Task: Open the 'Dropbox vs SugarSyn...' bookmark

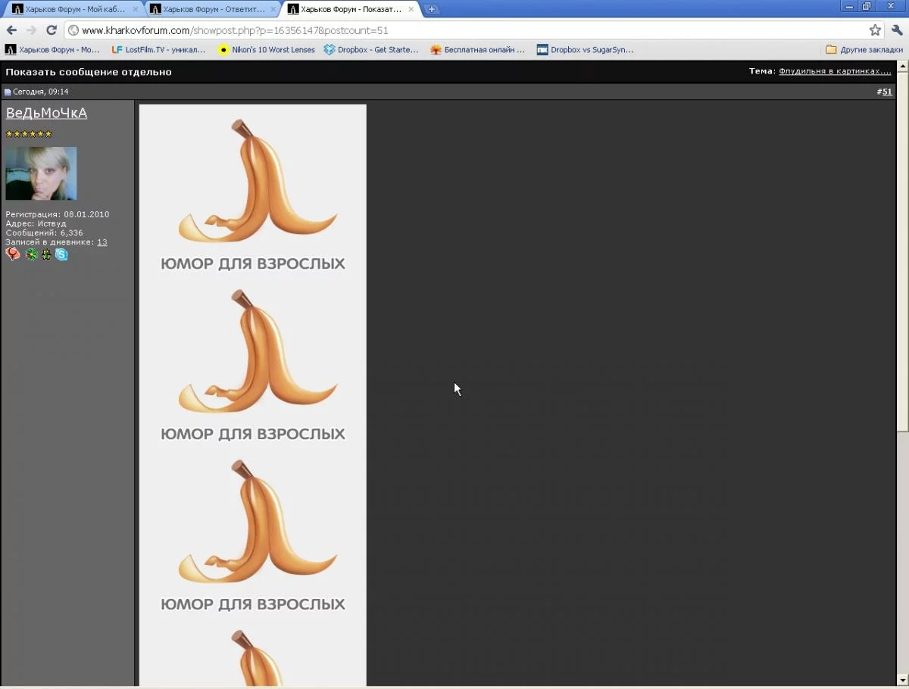Action: coord(585,49)
